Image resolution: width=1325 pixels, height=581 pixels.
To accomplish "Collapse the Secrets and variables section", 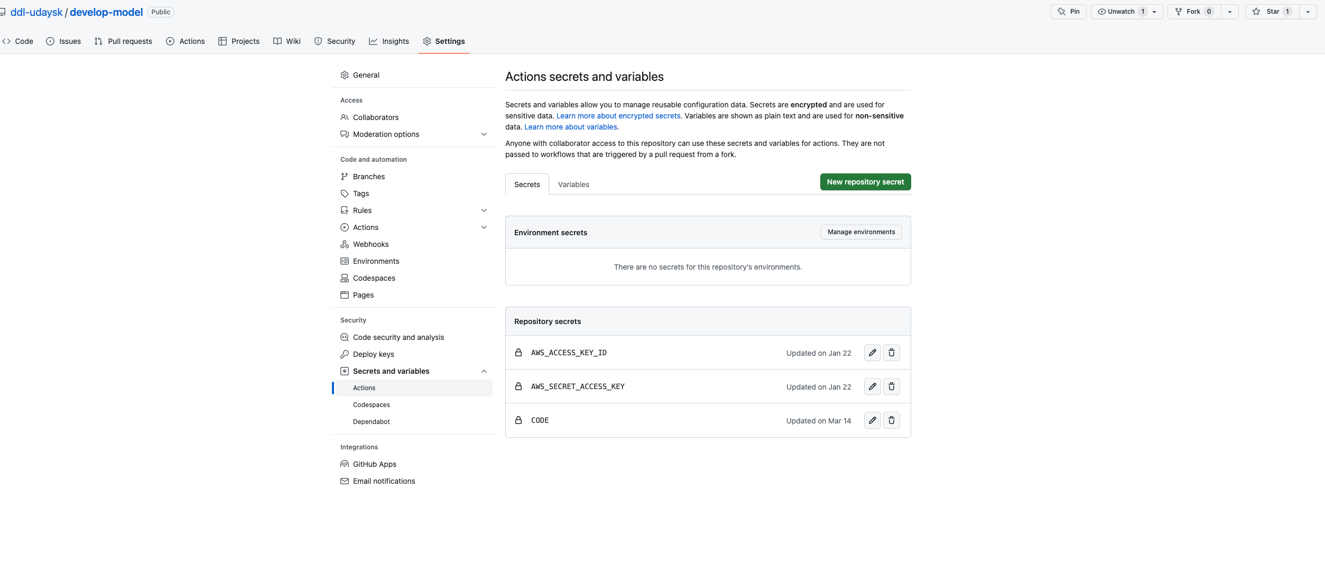I will [x=484, y=371].
